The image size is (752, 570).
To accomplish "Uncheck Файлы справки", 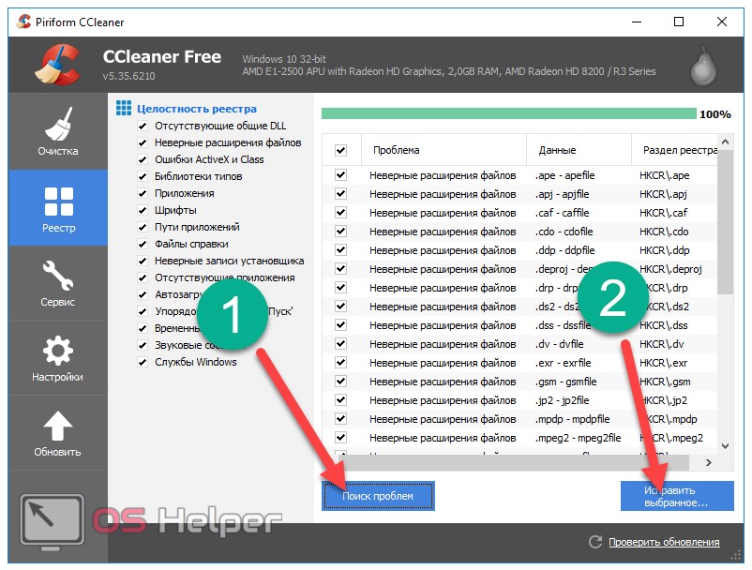I will (x=143, y=244).
